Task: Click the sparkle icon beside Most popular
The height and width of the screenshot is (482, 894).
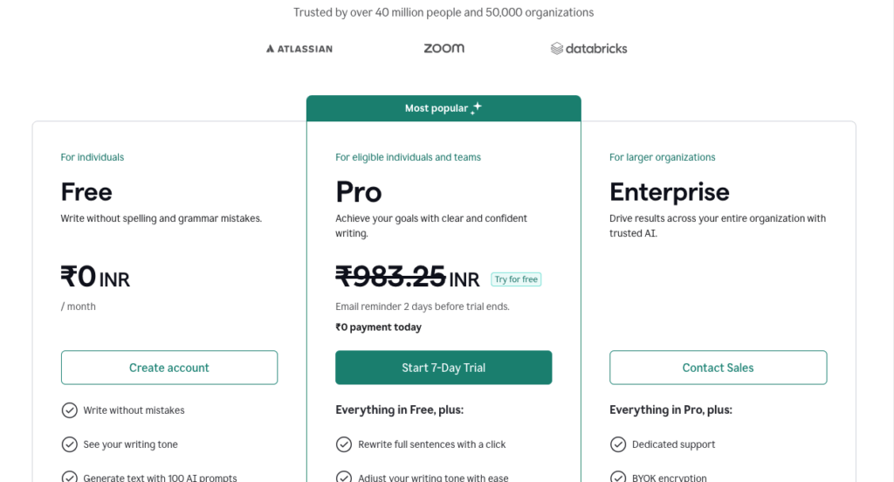Action: [476, 108]
